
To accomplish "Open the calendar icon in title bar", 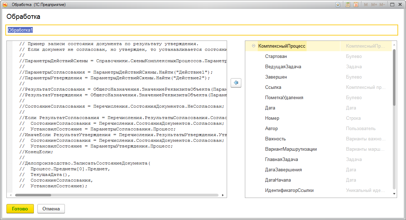I will pos(356,5).
